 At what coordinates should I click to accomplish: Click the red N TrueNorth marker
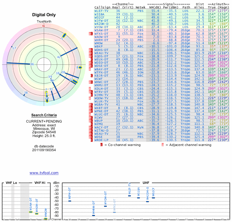coord(43,26)
